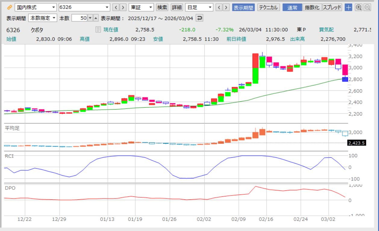Open the 国内株式 asset type dropdown
Image resolution: width=379 pixels, height=231 pixels.
pyautogui.click(x=36, y=8)
